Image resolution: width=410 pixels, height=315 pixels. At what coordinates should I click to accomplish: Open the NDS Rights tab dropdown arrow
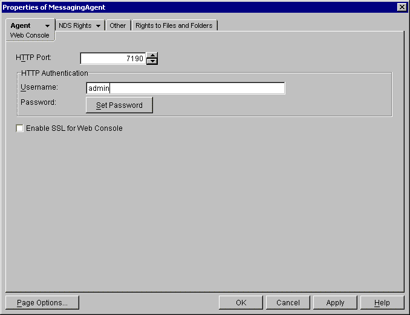coord(98,26)
